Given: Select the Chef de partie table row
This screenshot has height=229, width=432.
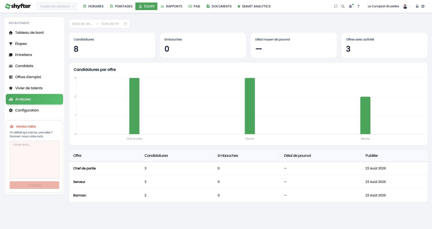Looking at the screenshot, I should (x=248, y=168).
